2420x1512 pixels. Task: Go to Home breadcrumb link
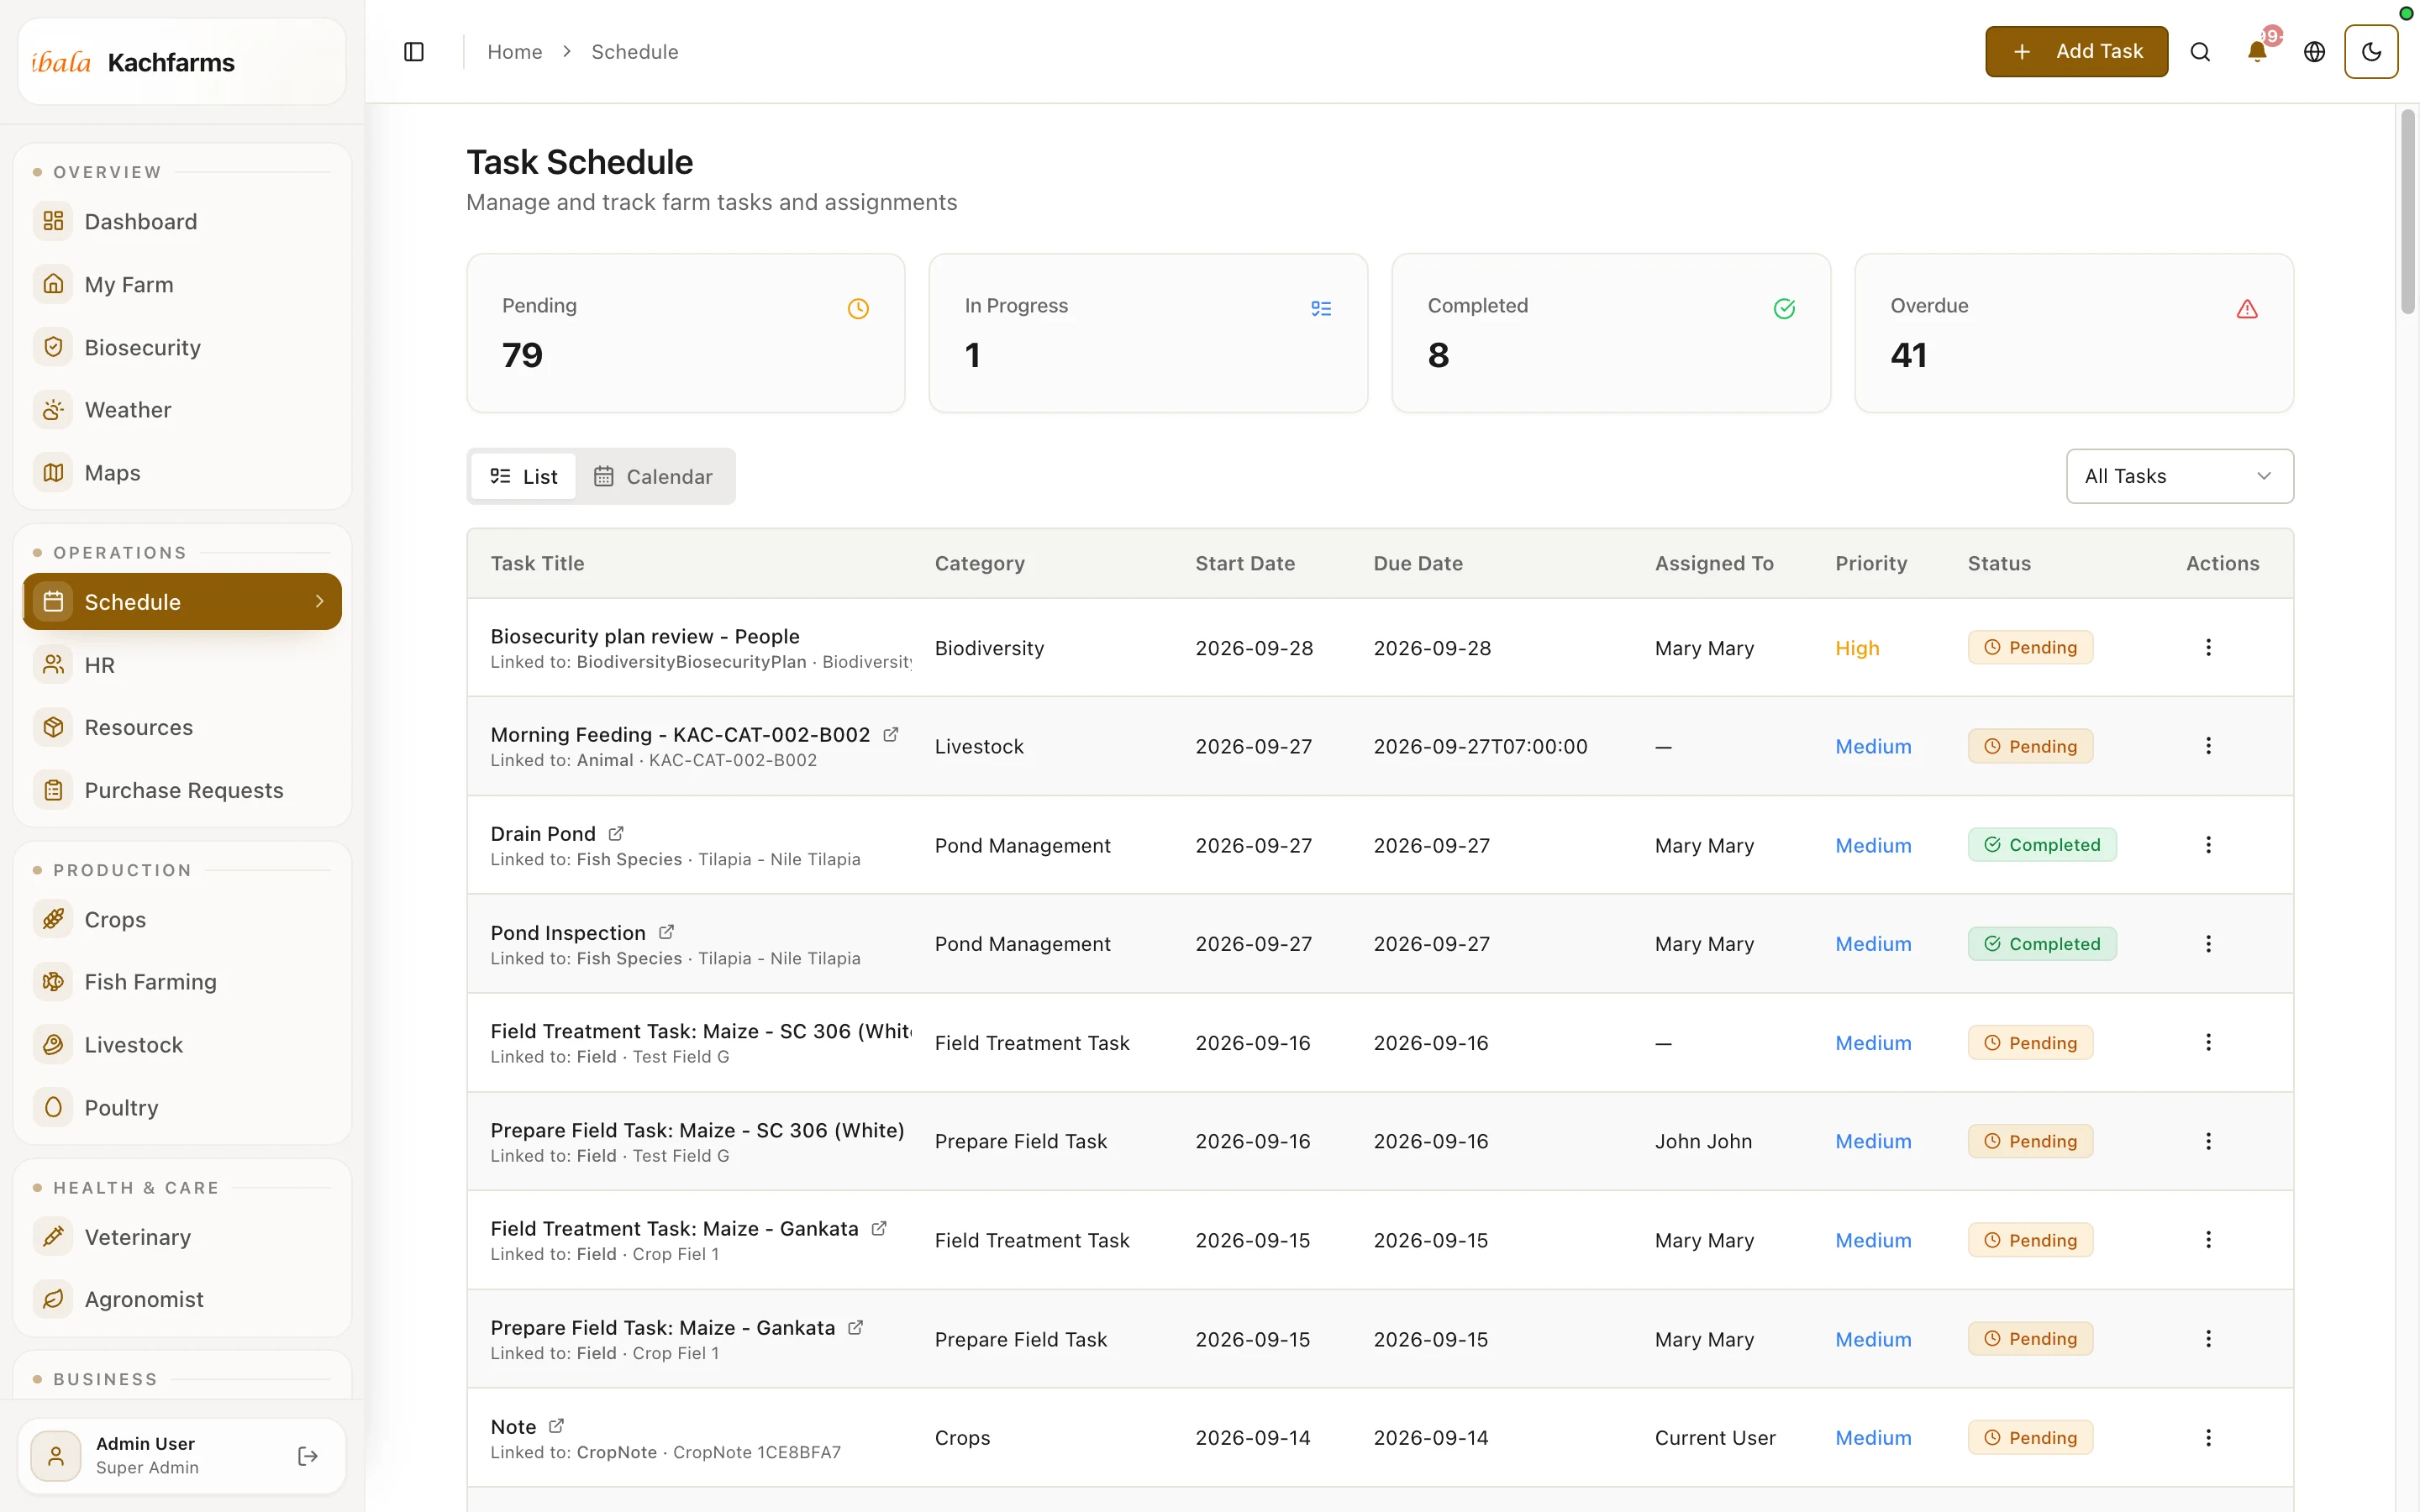coord(514,52)
